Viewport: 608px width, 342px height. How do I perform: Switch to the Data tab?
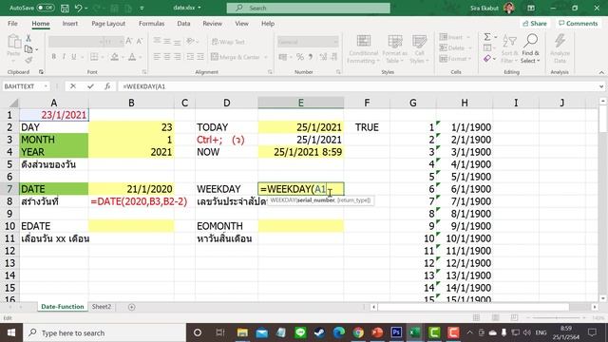coord(183,23)
